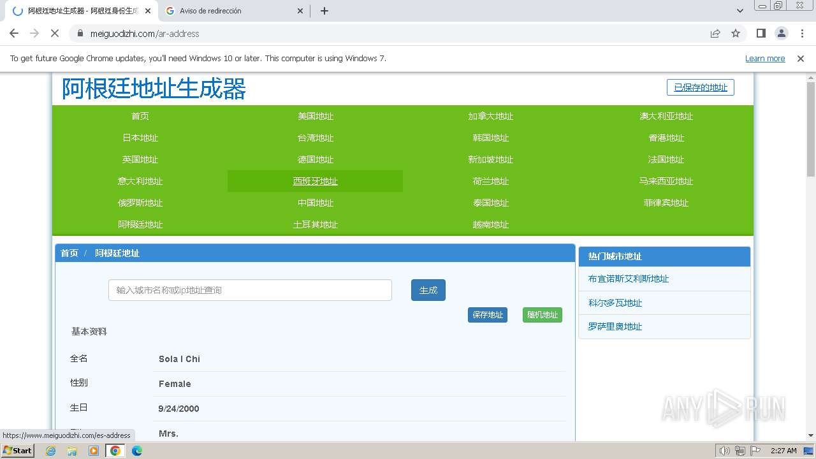Open 科尔多瓦地址 link
The width and height of the screenshot is (816, 459).
615,303
